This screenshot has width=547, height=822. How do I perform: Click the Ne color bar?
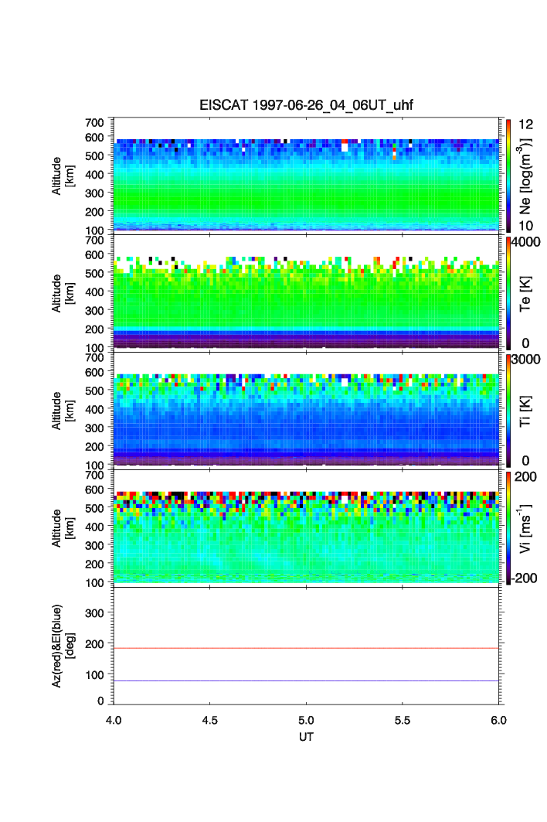(508, 176)
